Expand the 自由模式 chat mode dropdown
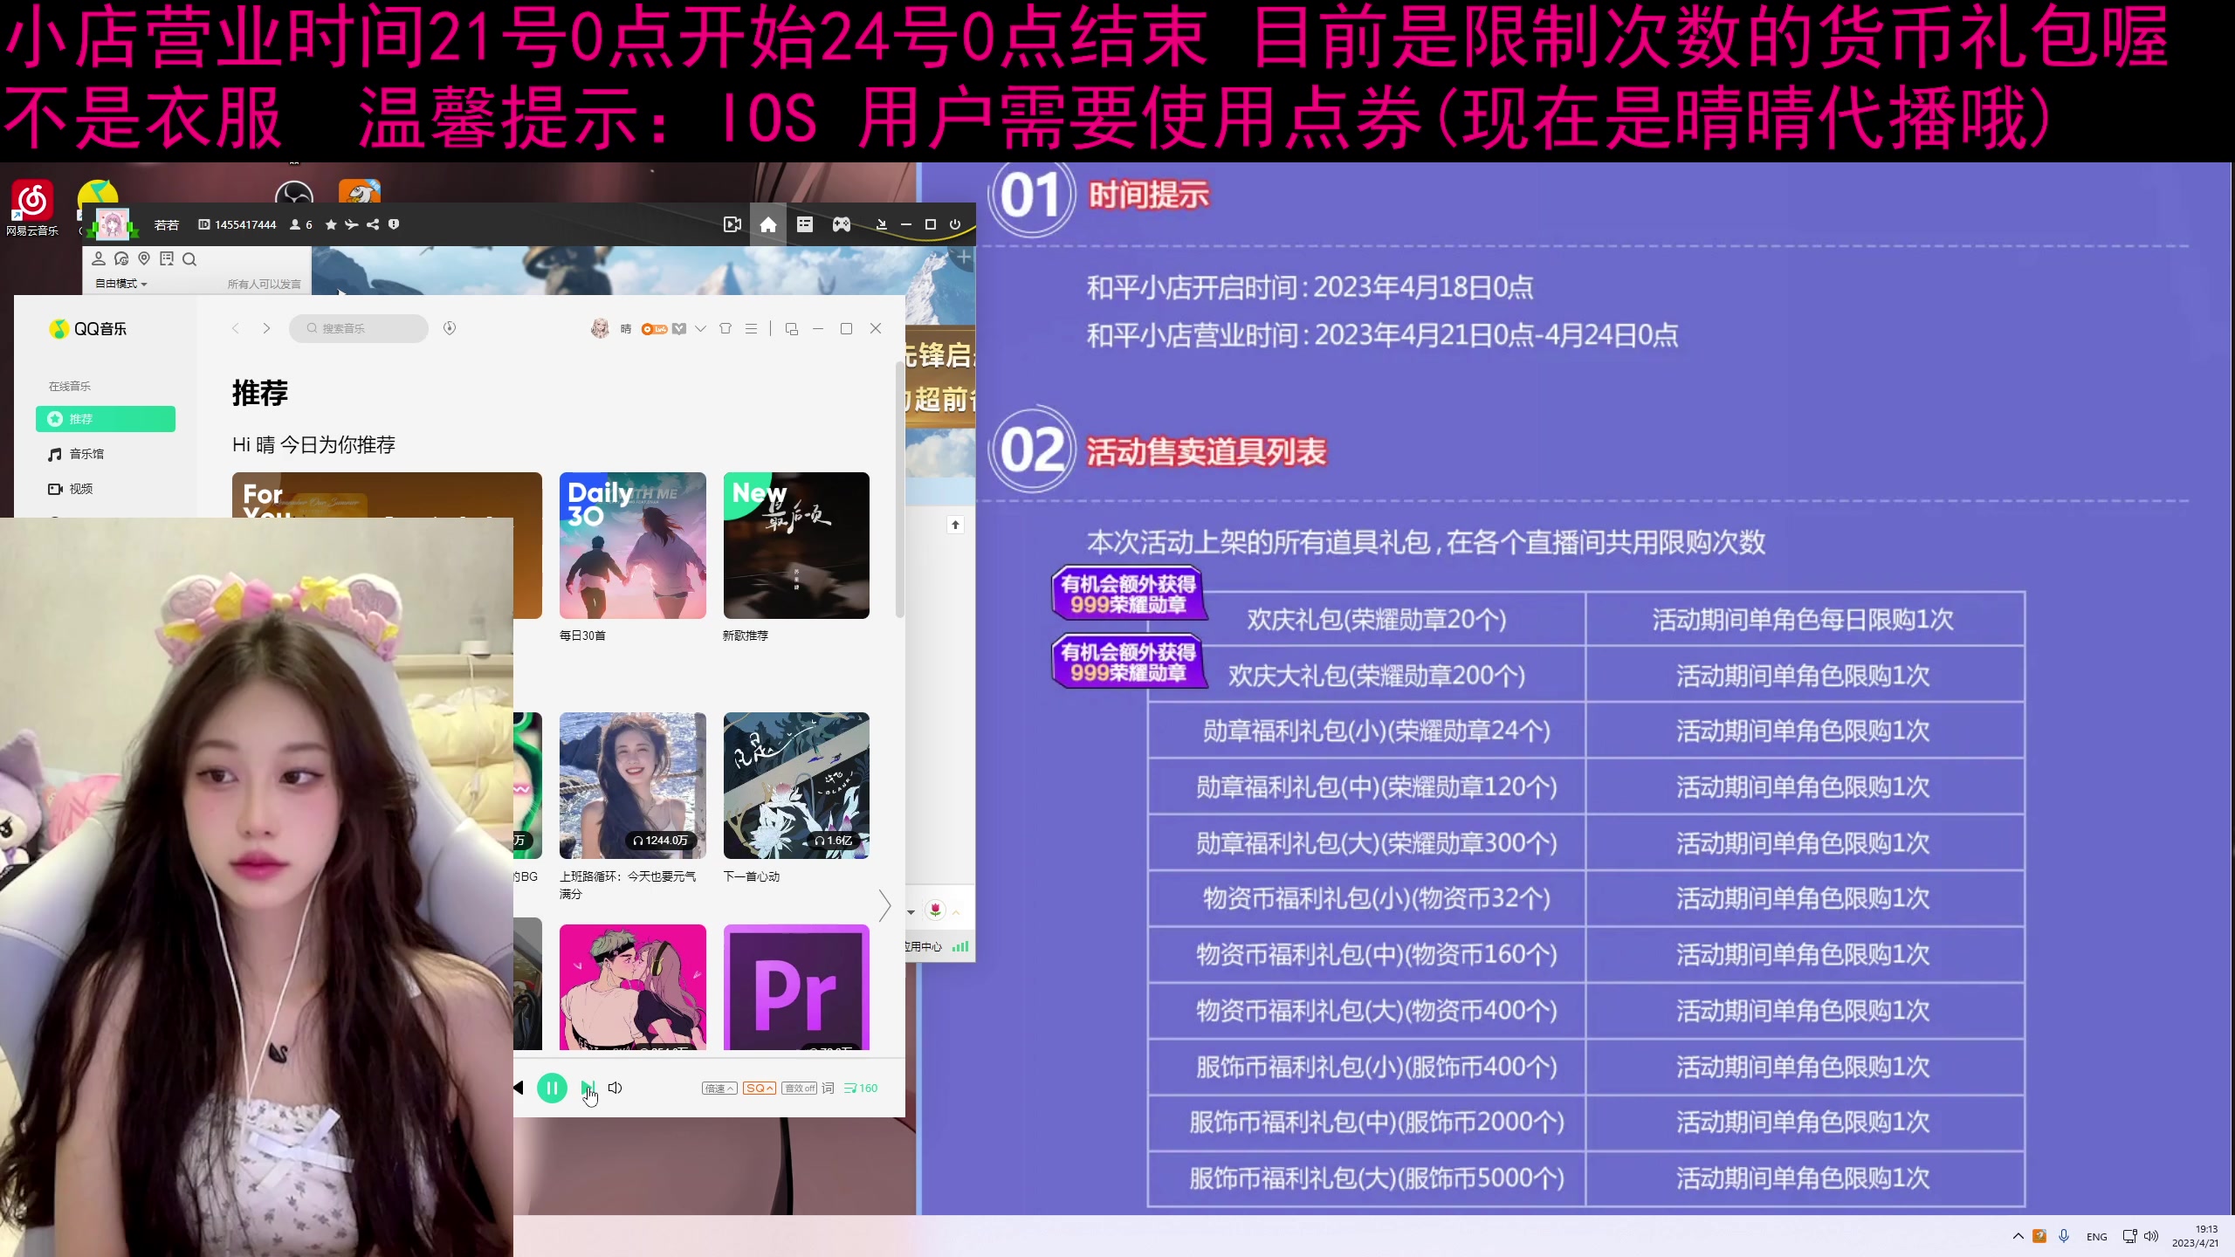This screenshot has height=1257, width=2235. (x=120, y=284)
